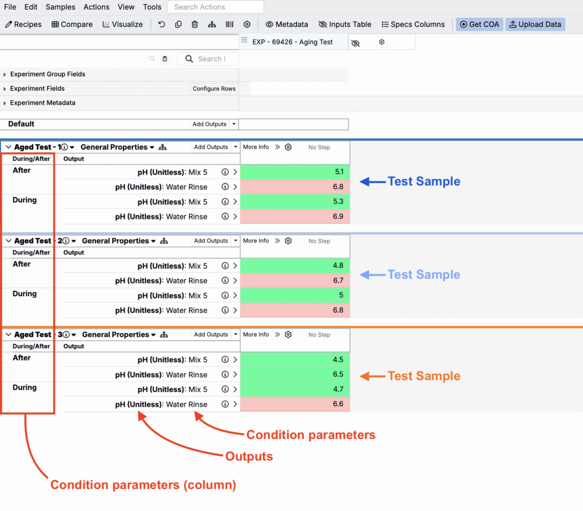Click the info icon on Aged Test 3 title
583x511 pixels.
click(x=65, y=335)
